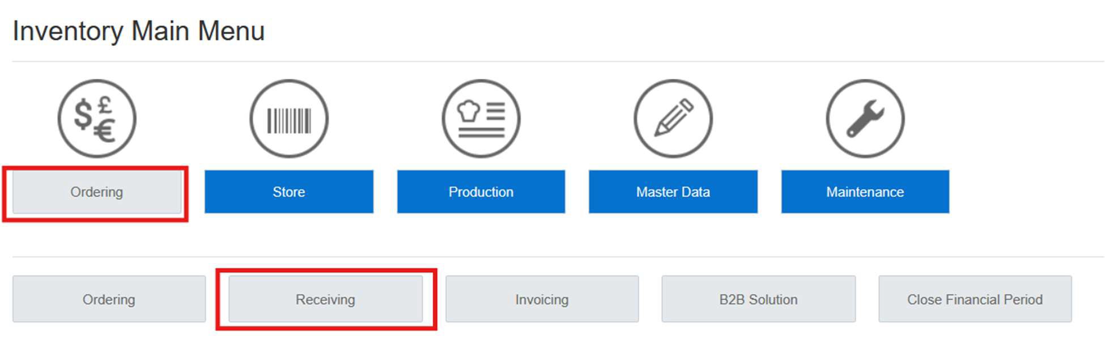1105x351 pixels.
Task: Click the Inventory Main Menu heading
Action: coord(139,31)
